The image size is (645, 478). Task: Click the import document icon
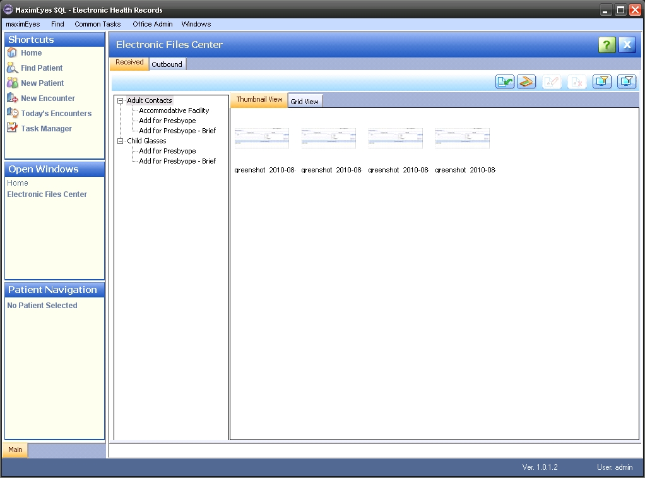coord(505,81)
